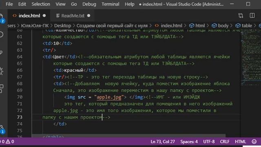This screenshot has width=261, height=147.
Task: Click the word 'Цвет' on line 64
Action: pyautogui.click(x=59, y=57)
